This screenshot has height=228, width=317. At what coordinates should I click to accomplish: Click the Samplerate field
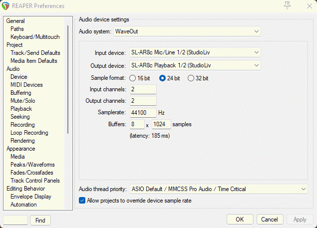(x=143, y=113)
